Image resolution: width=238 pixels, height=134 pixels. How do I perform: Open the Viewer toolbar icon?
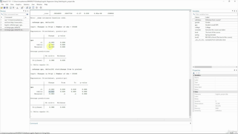coord(13,7)
